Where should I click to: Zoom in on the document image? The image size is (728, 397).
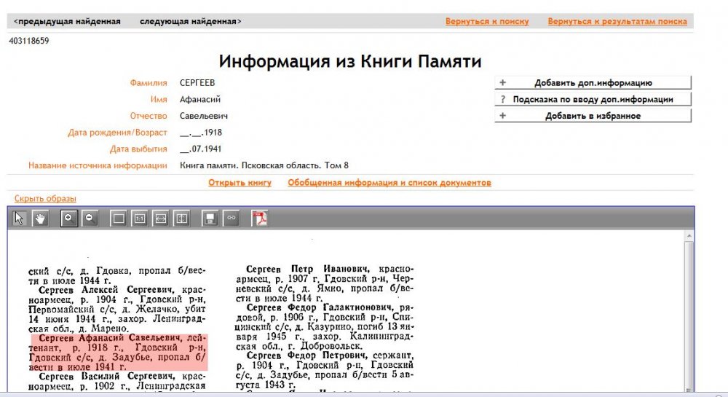pyautogui.click(x=69, y=219)
